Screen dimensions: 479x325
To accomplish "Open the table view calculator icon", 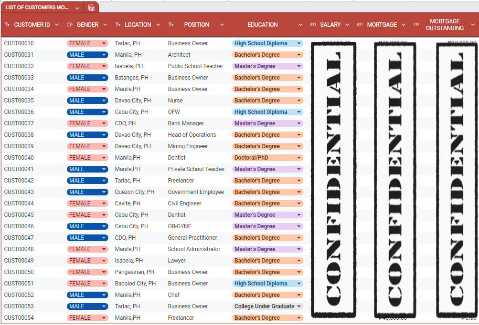I will coord(91,8).
